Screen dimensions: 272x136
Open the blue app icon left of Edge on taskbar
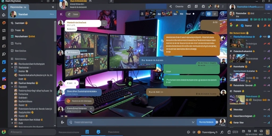[x=87, y=132]
